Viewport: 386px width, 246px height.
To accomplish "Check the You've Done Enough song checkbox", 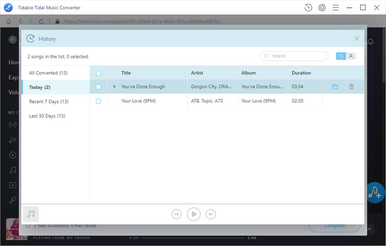I will click(x=98, y=87).
